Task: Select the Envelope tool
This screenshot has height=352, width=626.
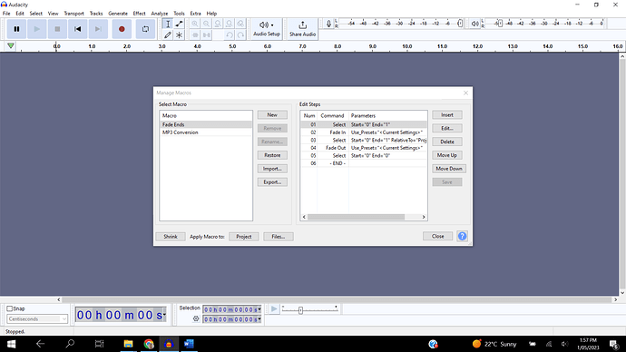Action: tap(180, 24)
